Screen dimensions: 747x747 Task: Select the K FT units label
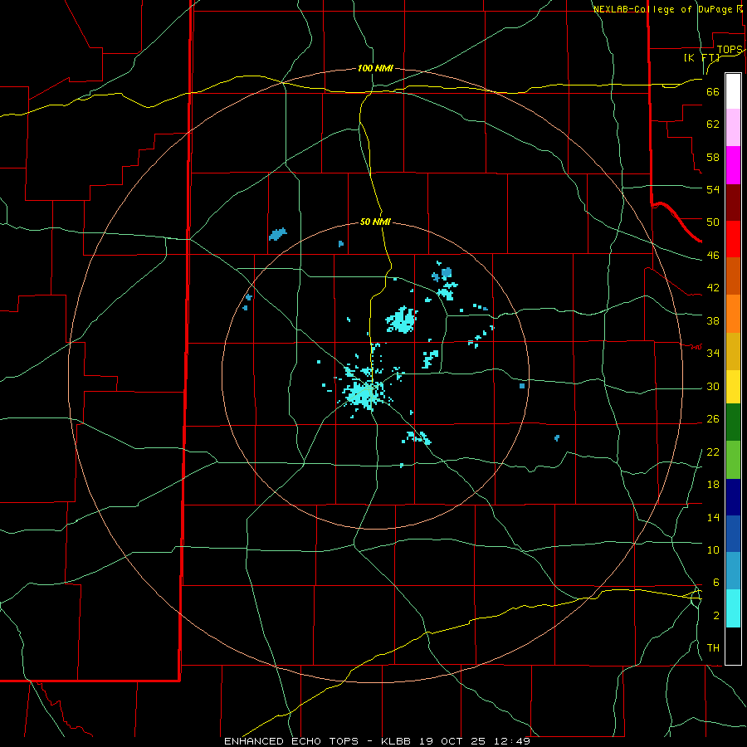[702, 57]
